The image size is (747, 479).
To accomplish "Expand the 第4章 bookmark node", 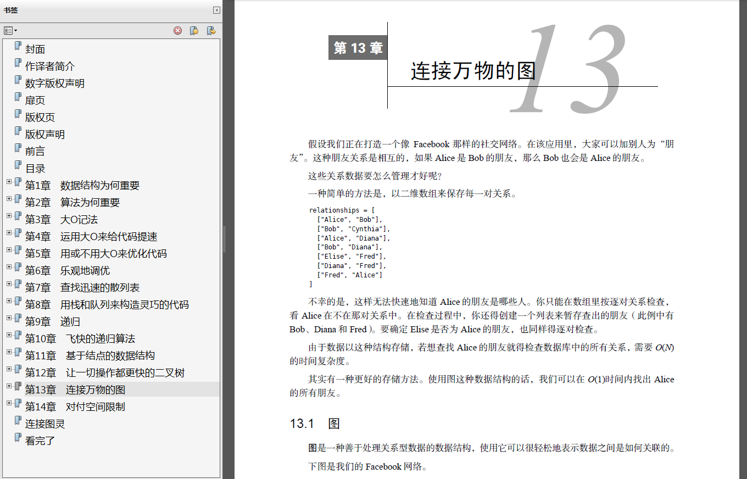I will (9, 233).
